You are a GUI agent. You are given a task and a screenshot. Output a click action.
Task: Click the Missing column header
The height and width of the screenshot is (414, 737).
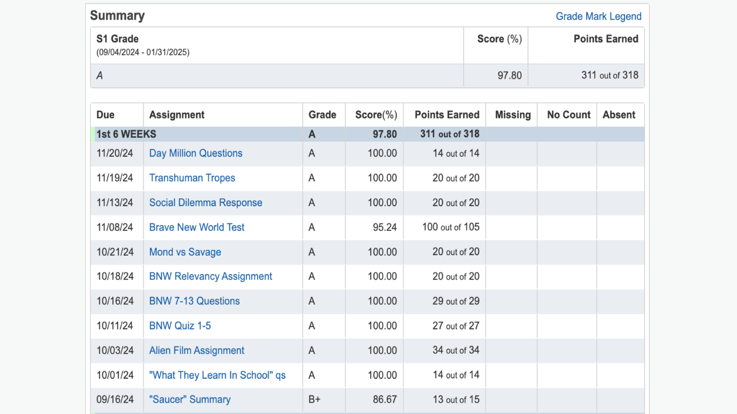[512, 115]
